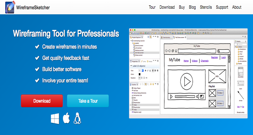Open the Stencils navigation item

point(206,7)
